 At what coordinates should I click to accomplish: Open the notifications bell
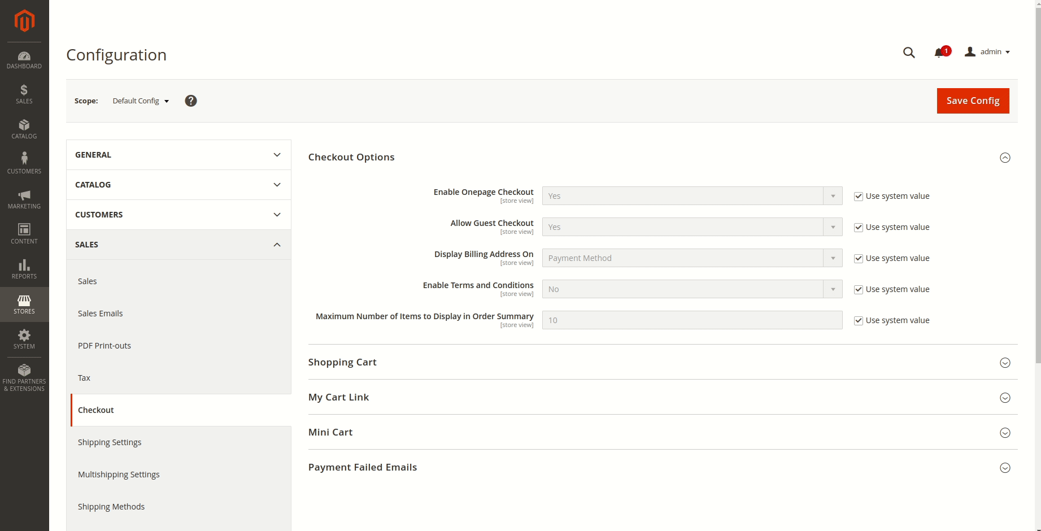[939, 52]
